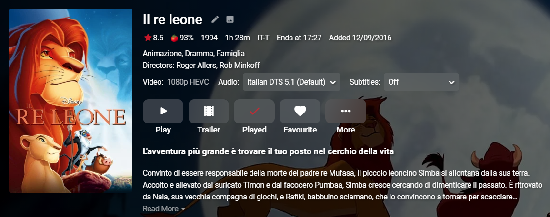Toggle the Played checkmark button

click(254, 111)
